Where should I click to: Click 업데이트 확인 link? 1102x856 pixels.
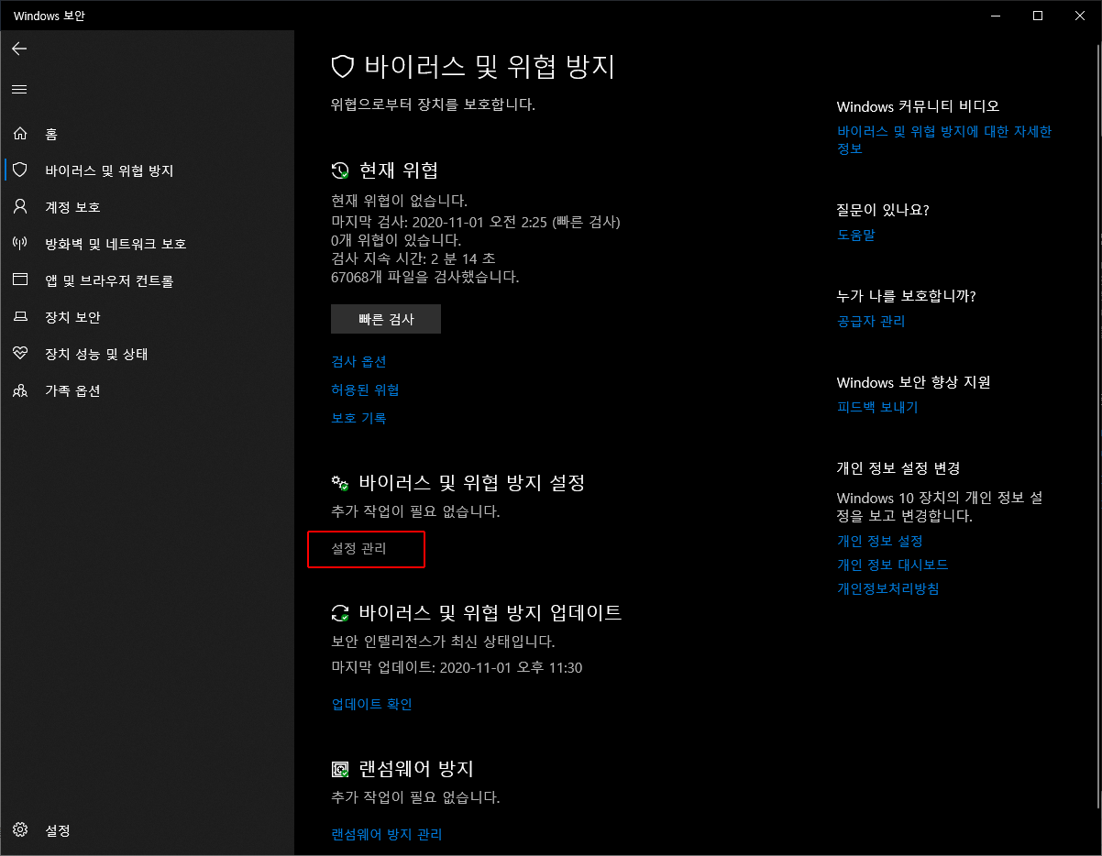(x=372, y=704)
